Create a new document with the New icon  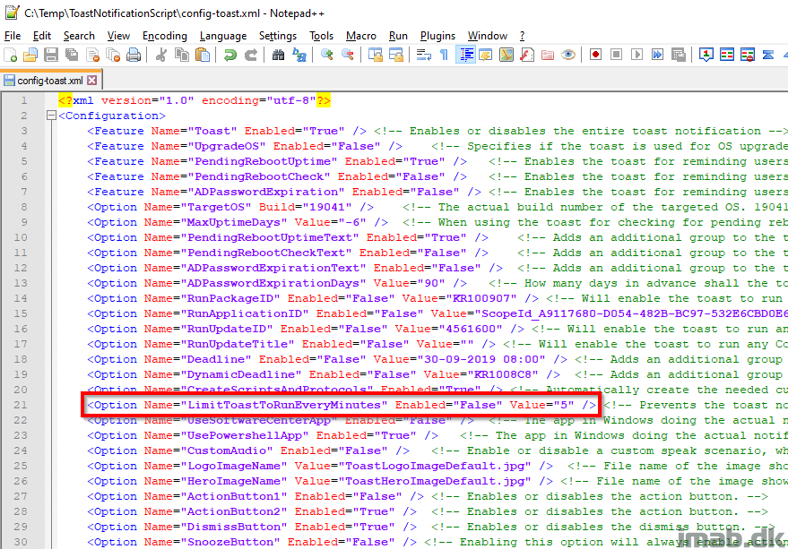[10, 55]
